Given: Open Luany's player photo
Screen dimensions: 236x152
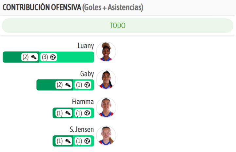Looking at the screenshot, I should [106, 52].
